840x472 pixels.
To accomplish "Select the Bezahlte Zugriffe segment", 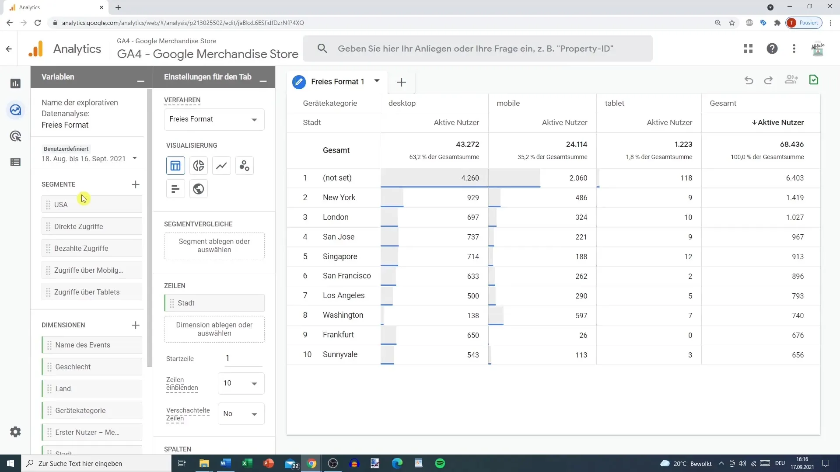I will [92, 248].
